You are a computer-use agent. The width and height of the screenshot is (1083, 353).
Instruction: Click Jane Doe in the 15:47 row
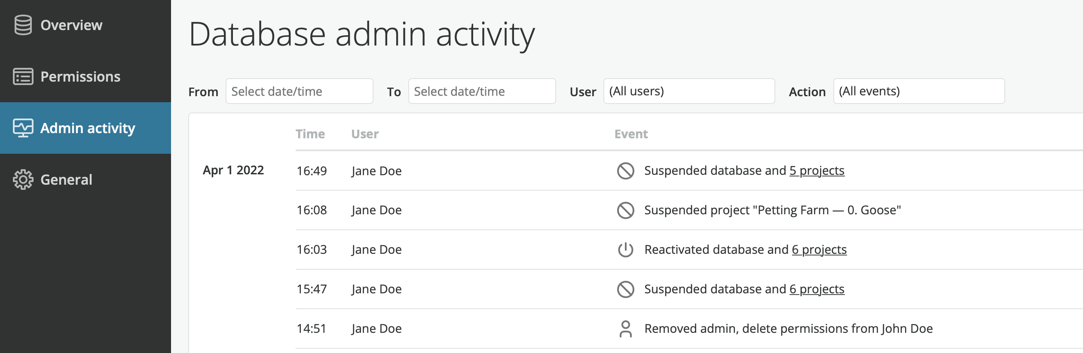(376, 289)
